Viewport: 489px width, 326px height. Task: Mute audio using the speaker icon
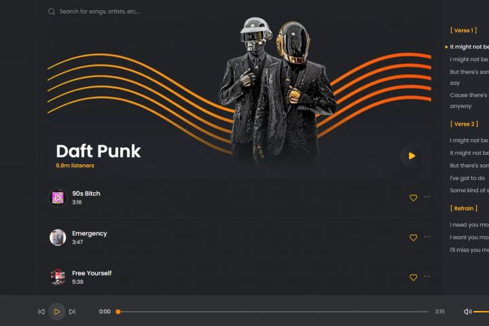(x=467, y=312)
